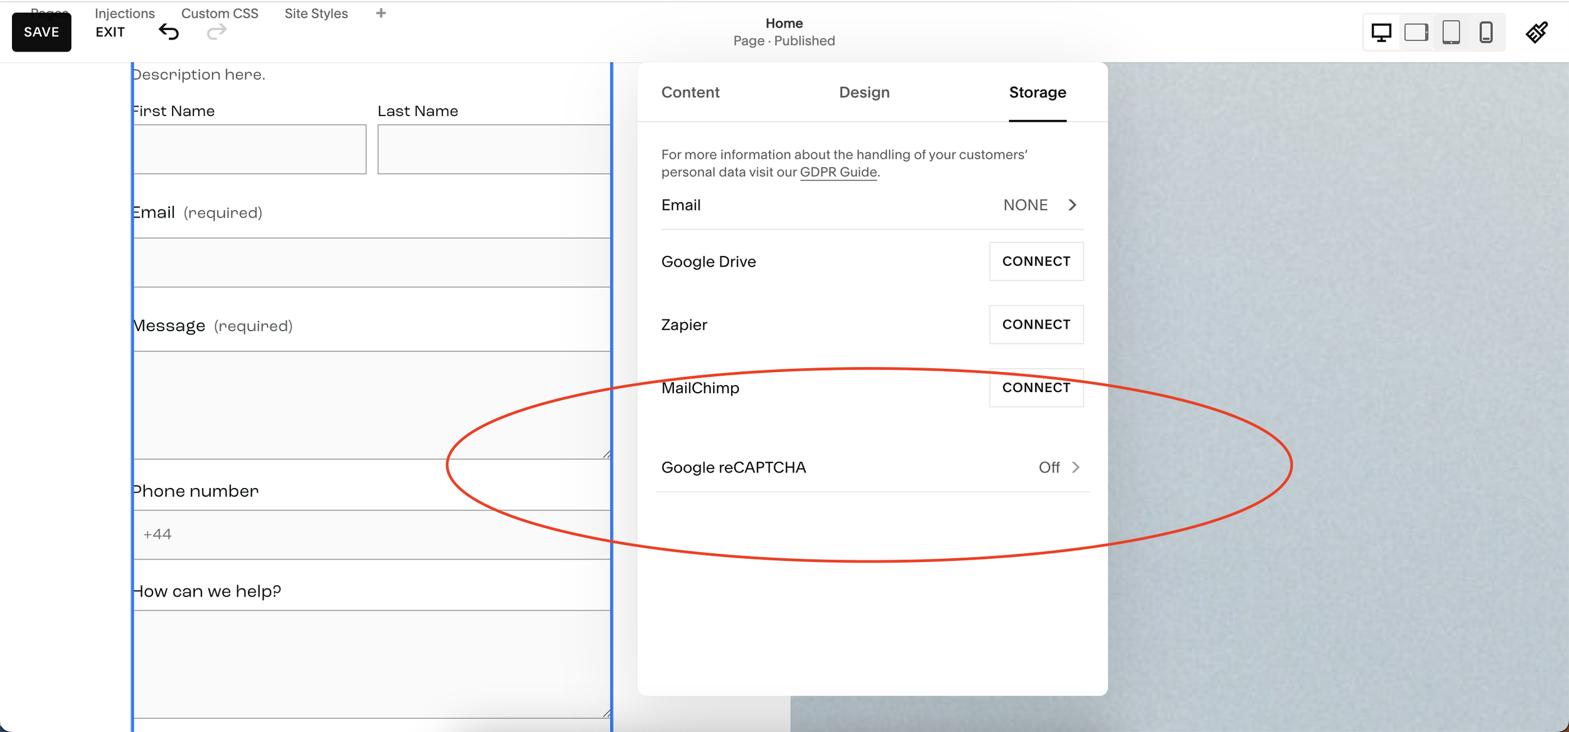Switch to mobile phone view icon

[1486, 32]
